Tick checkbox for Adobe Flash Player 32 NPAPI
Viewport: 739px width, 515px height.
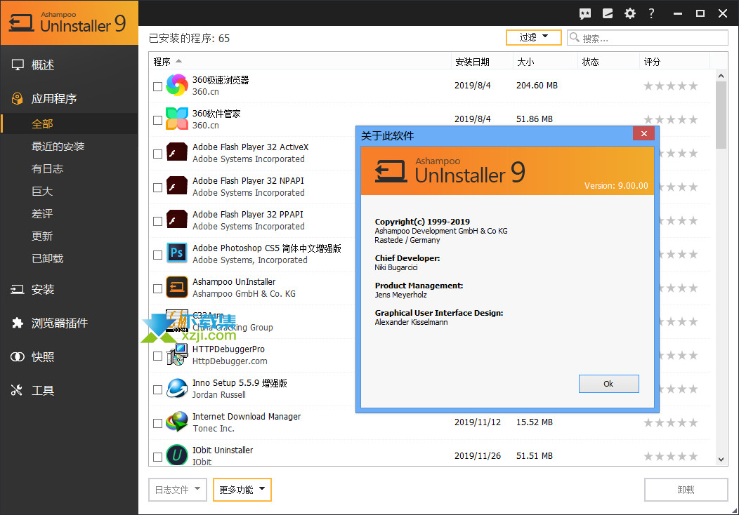[x=158, y=188]
